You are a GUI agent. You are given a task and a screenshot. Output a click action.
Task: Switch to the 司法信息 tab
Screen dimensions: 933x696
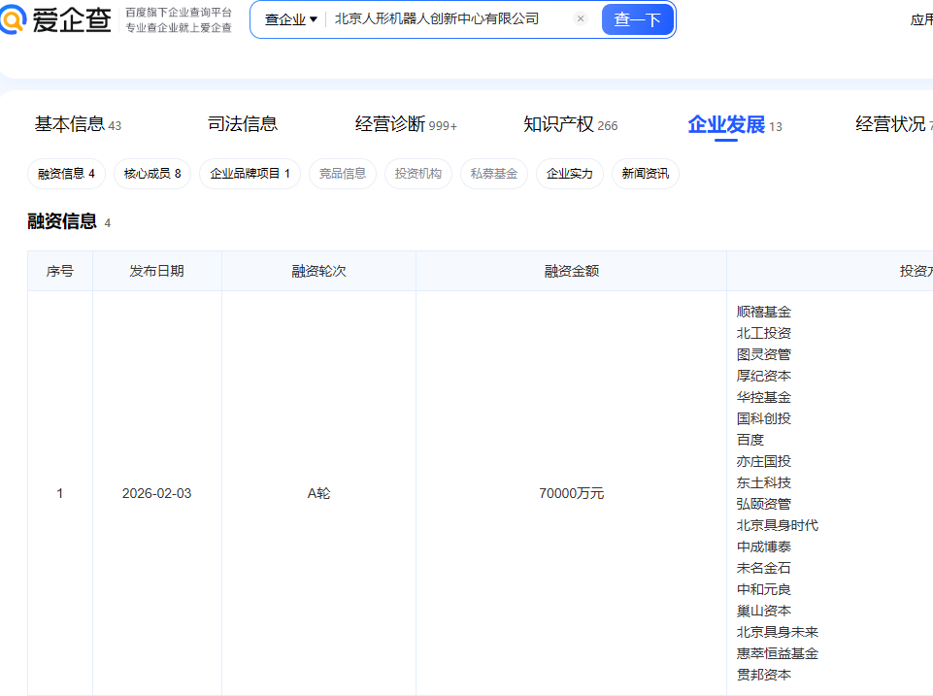pyautogui.click(x=242, y=123)
